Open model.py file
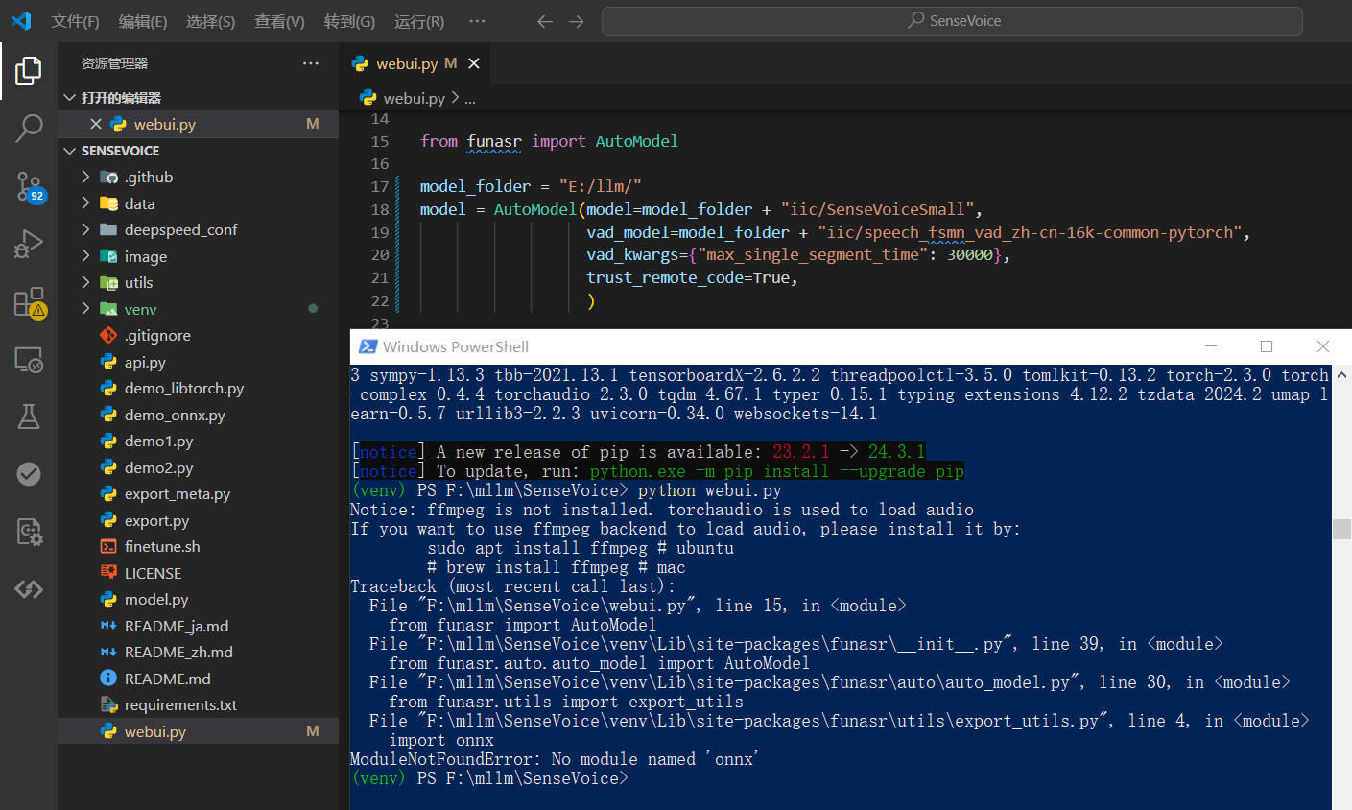Viewport: 1352px width, 810px height. pos(198,600)
